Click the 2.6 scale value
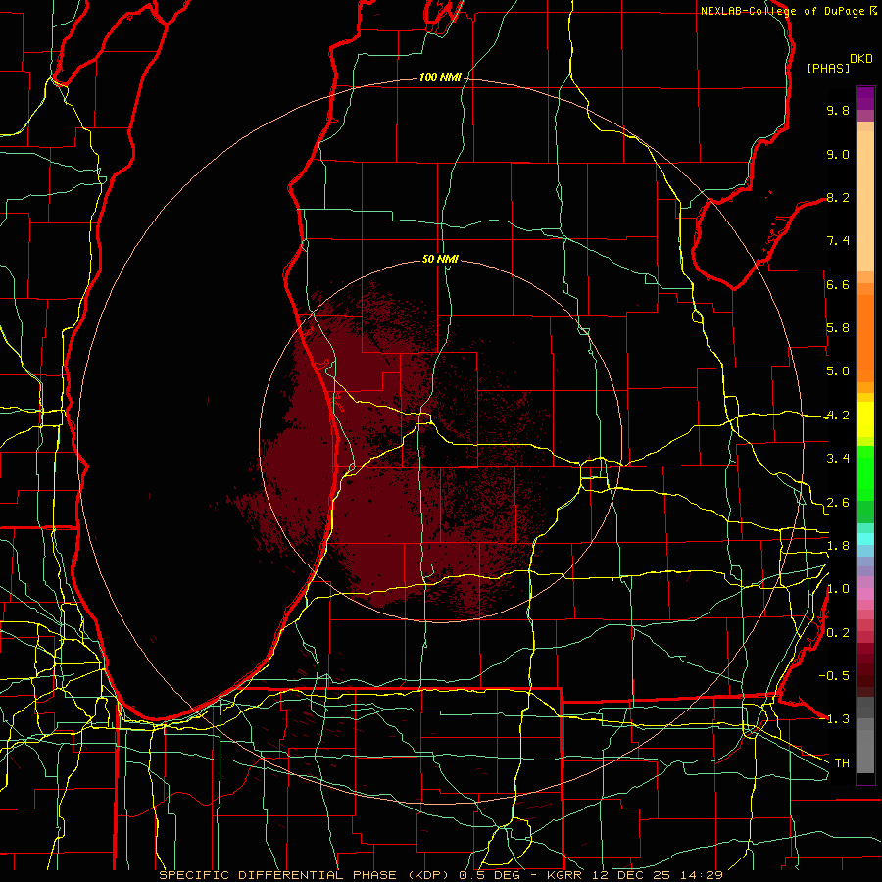This screenshot has height=882, width=882. [838, 503]
